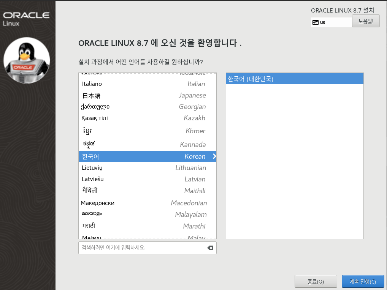This screenshot has height=290, width=387.
Task: Select the Malayalam language row
Action: point(148,214)
